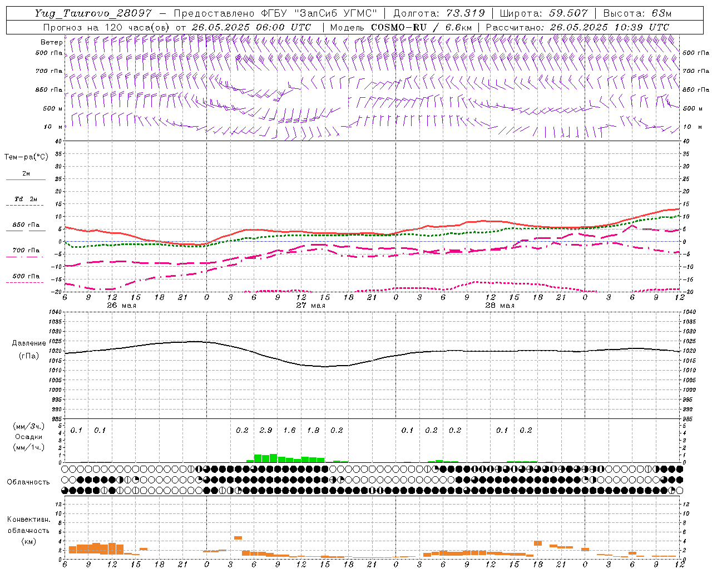Click the Осадки panel label
This screenshot has width=712, height=569.
tap(28, 437)
